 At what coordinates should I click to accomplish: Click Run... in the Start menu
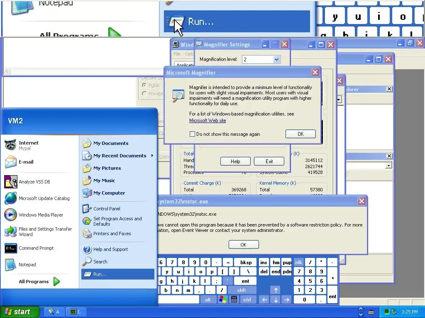click(x=118, y=274)
